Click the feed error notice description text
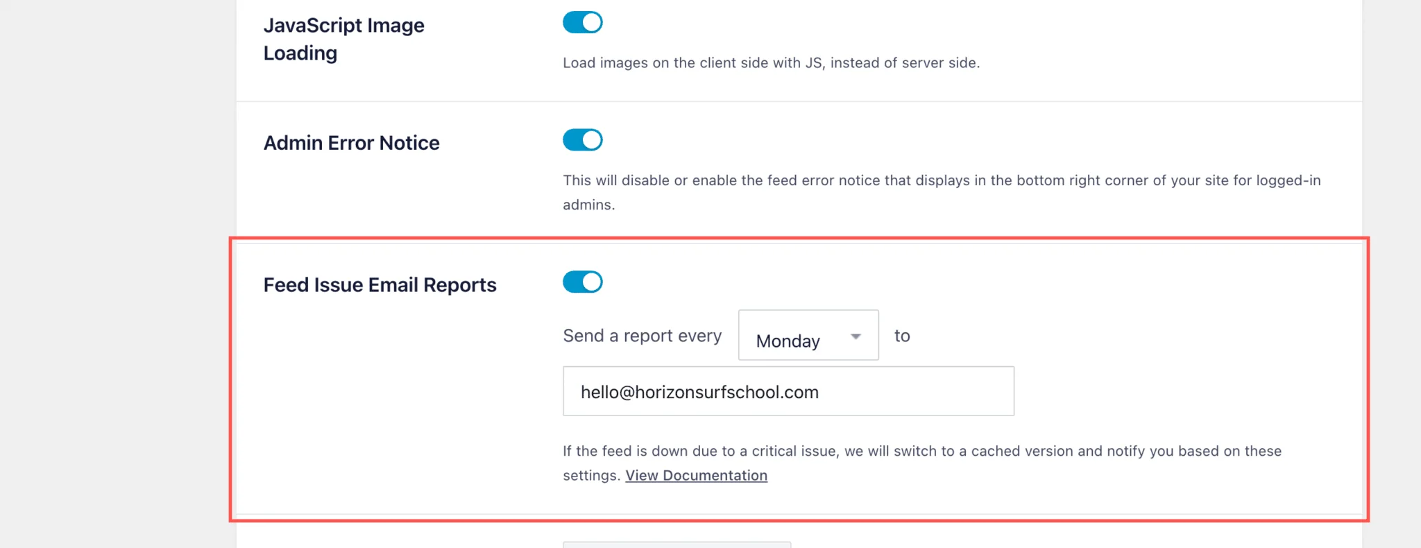Screen dimensions: 1421x548 (x=942, y=192)
